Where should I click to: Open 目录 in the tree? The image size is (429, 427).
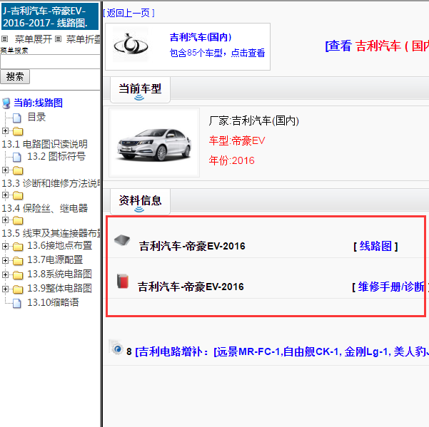coord(36,117)
